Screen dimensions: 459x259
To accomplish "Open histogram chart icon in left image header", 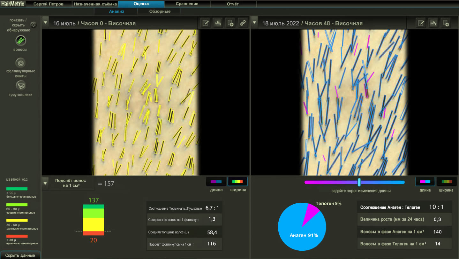I will pos(218,23).
